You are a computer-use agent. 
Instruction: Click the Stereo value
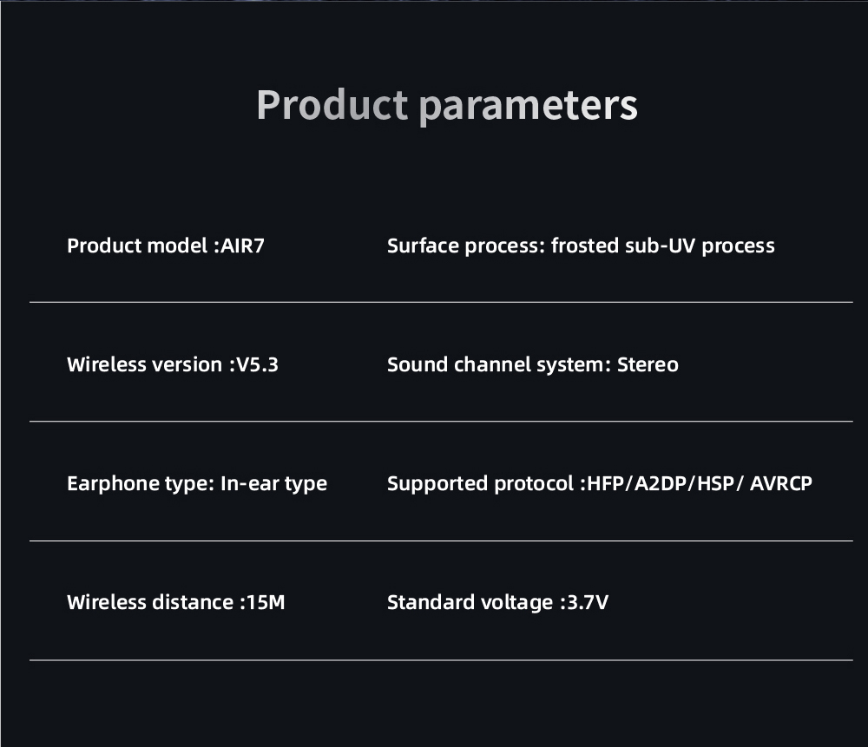click(x=648, y=364)
